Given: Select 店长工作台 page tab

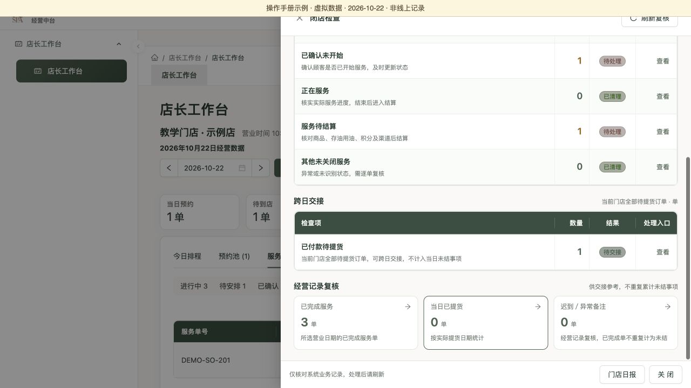Looking at the screenshot, I should pyautogui.click(x=179, y=75).
